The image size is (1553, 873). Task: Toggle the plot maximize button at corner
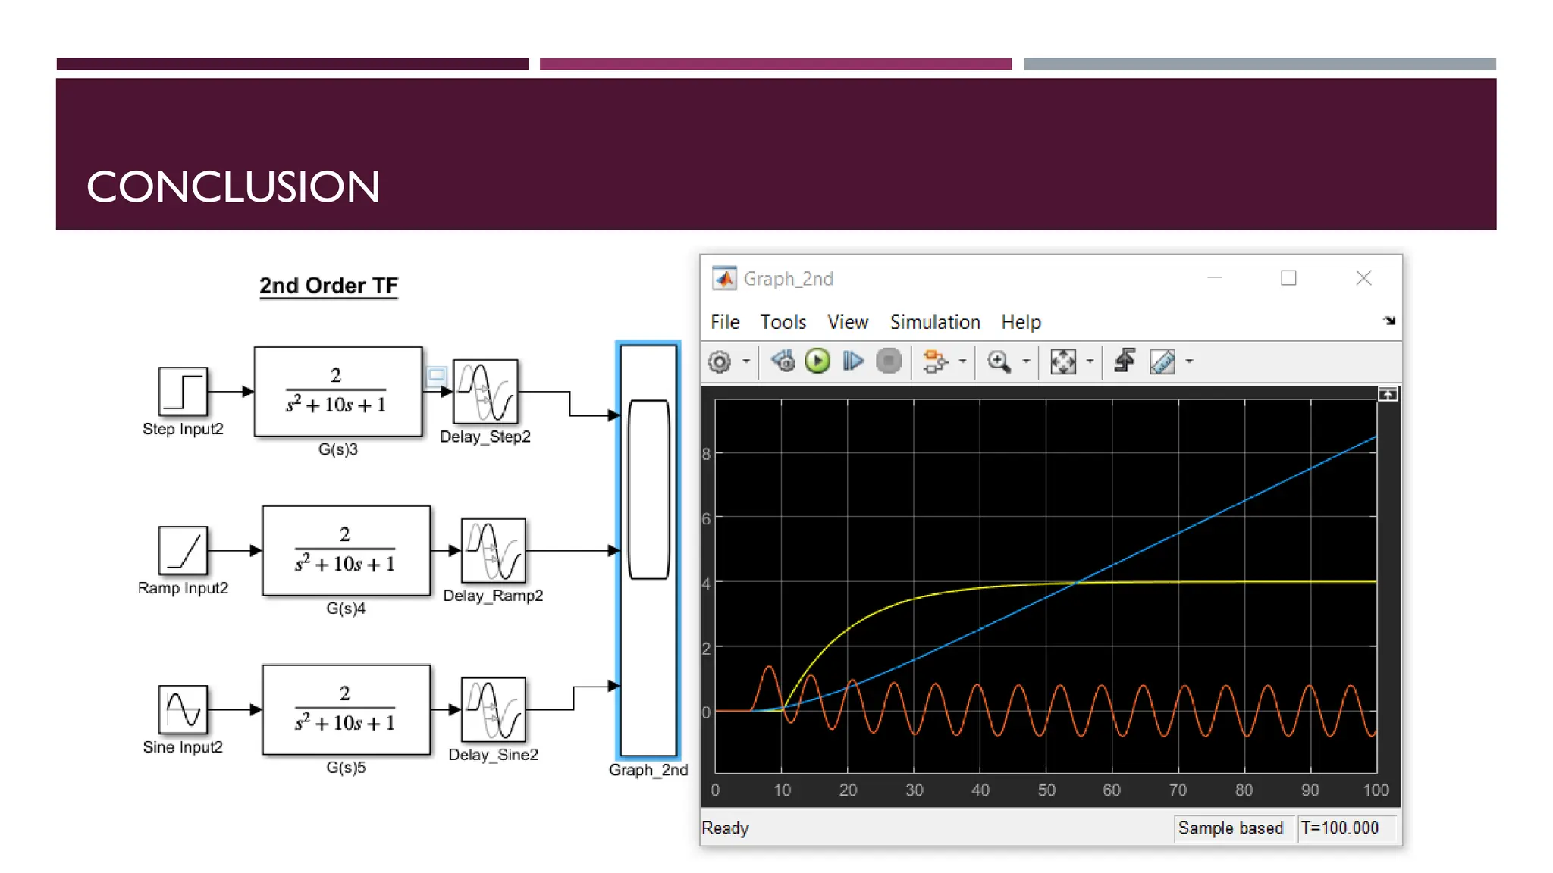click(1387, 394)
